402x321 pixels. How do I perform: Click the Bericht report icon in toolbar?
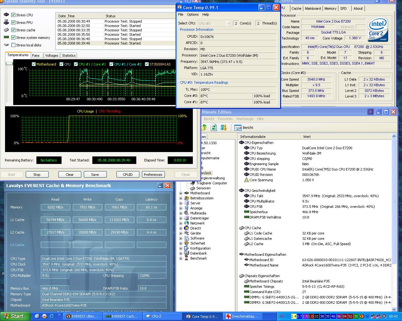[238, 128]
